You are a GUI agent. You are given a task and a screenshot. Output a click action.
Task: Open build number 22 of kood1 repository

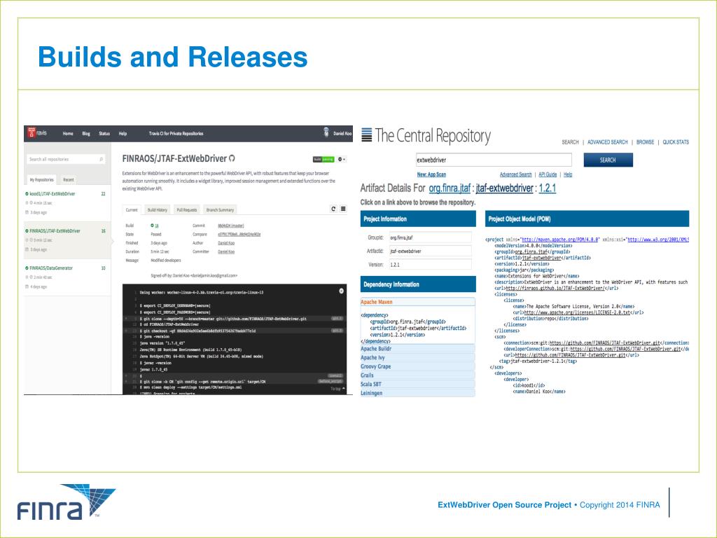(104, 194)
